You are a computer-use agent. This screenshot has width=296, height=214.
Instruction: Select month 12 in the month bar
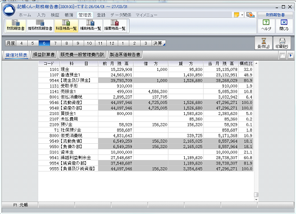point(112,43)
